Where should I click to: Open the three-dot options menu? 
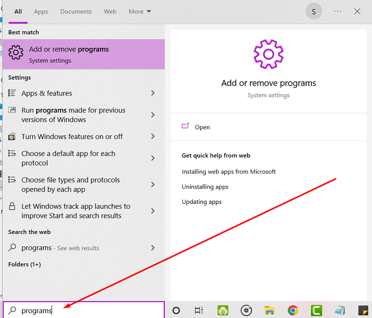point(337,11)
